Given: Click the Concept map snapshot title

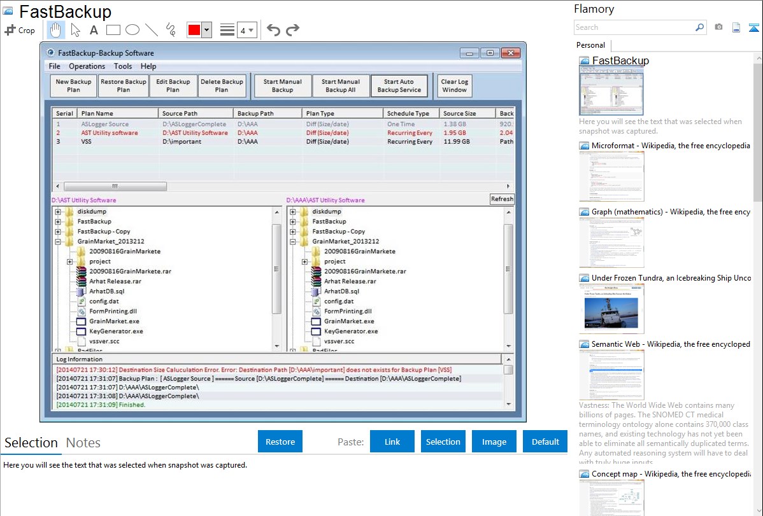Looking at the screenshot, I should pos(671,473).
